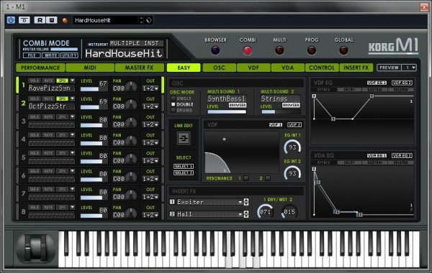Click the WRITE button
The image size is (432, 273).
point(50,55)
